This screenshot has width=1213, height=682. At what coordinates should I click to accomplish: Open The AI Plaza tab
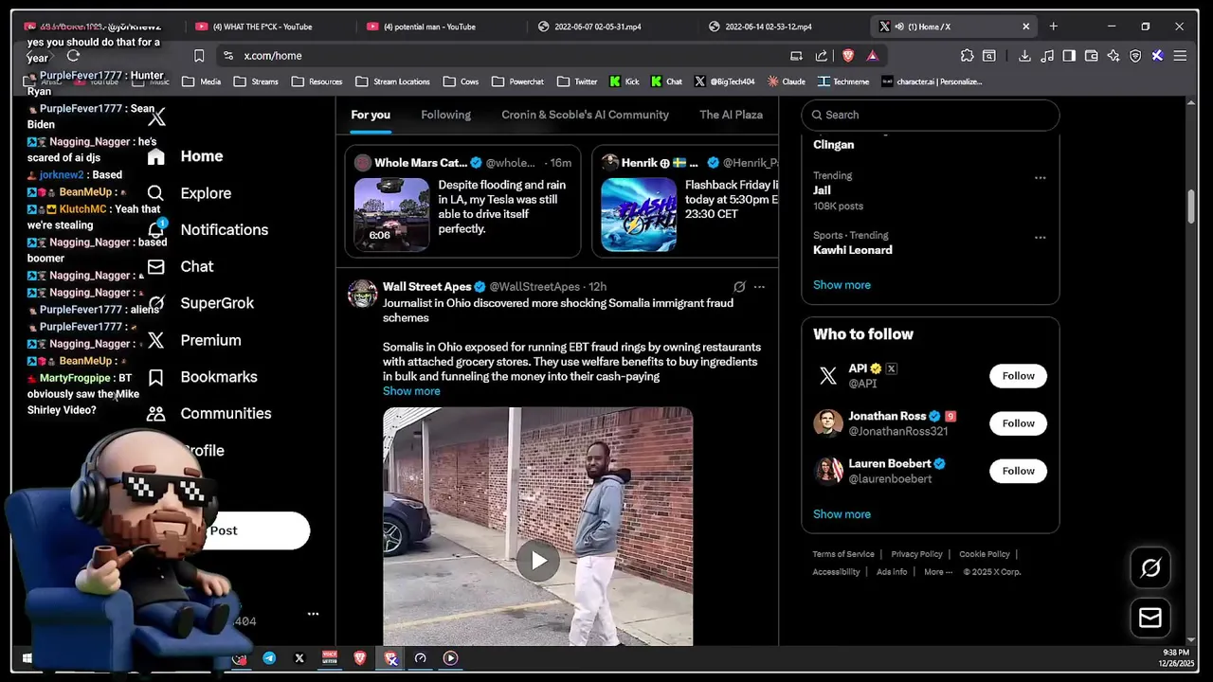coord(731,115)
